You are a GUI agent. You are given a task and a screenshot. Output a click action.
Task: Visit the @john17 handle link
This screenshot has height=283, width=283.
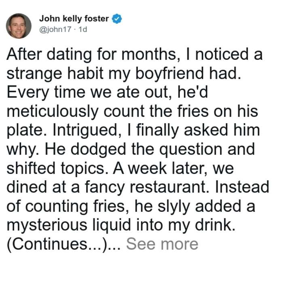pyautogui.click(x=55, y=30)
